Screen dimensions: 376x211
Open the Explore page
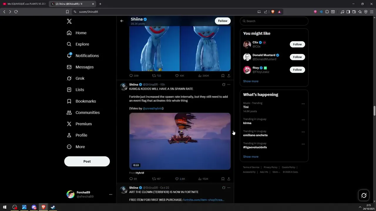pyautogui.click(x=78, y=44)
